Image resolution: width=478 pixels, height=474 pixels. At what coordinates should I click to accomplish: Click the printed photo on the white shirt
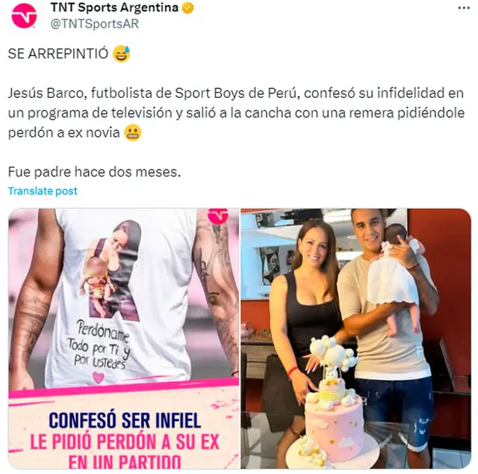coord(114,271)
